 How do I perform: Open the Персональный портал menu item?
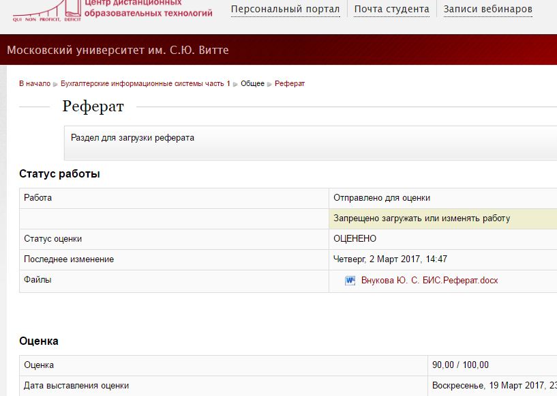coord(285,9)
